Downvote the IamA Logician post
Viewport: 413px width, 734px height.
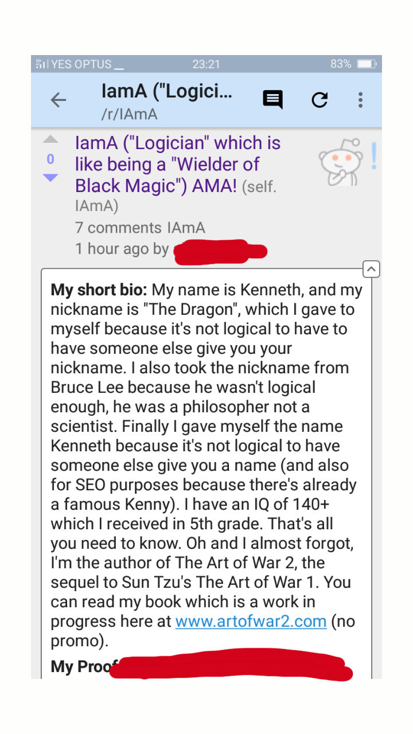[x=50, y=178]
